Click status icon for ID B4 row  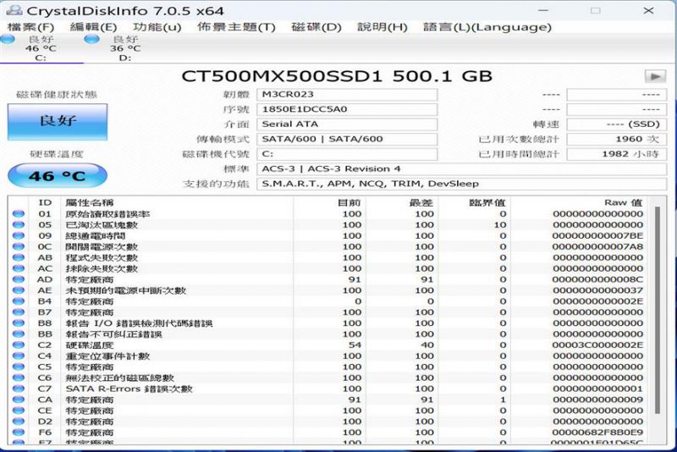(x=19, y=301)
